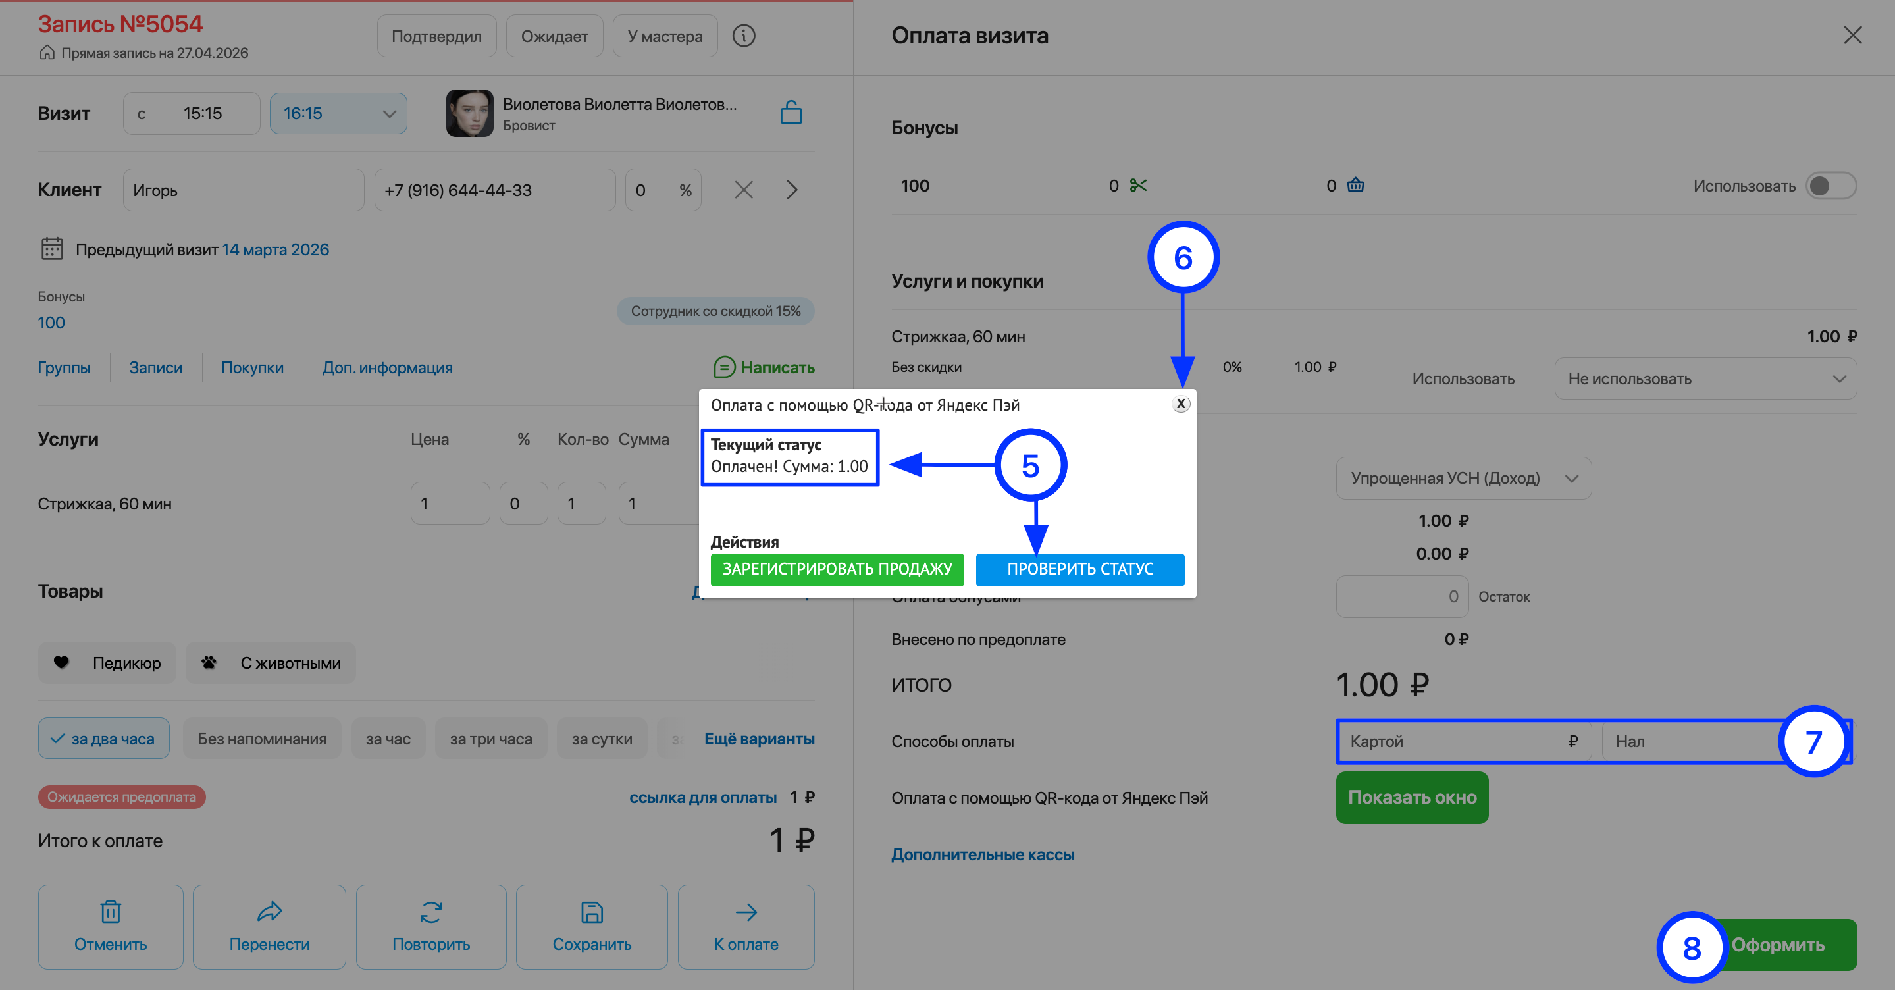1895x990 pixels.
Task: Open the Упрощенная УСН (Доход) dropdown
Action: click(x=1464, y=478)
